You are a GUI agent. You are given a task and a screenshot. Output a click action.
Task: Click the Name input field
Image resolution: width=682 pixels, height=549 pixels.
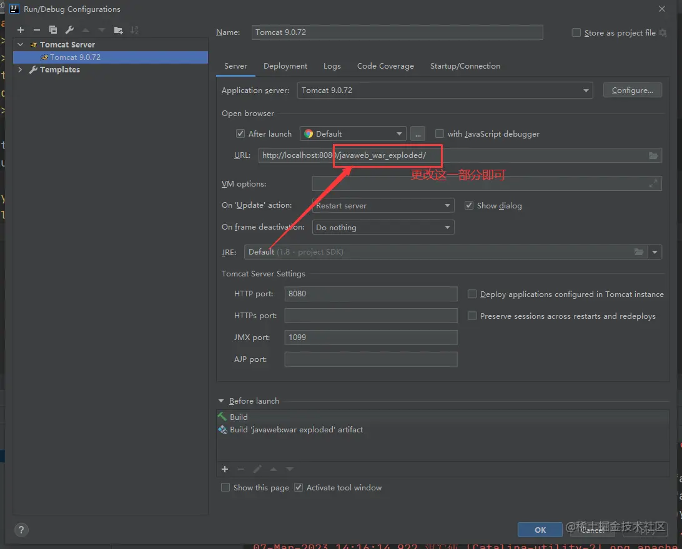click(x=397, y=32)
